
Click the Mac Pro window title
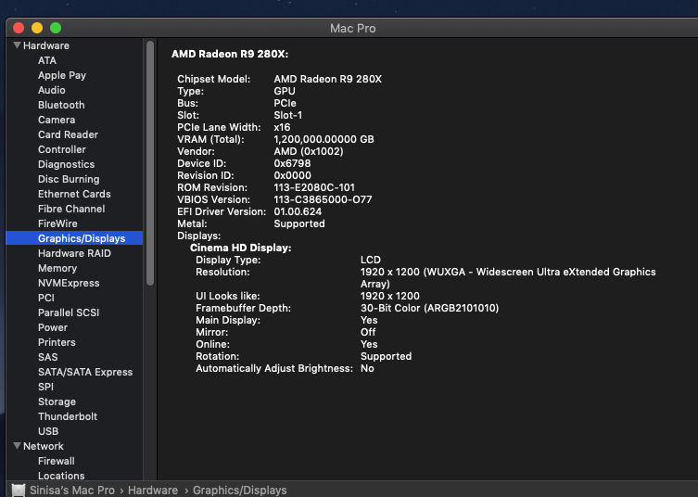[x=352, y=29]
